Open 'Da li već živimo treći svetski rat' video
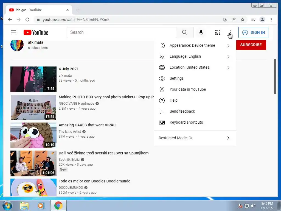281x211 pixels. click(x=103, y=153)
